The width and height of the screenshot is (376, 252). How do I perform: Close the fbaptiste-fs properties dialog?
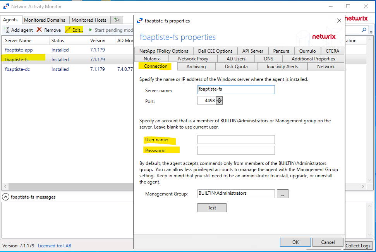coord(339,21)
